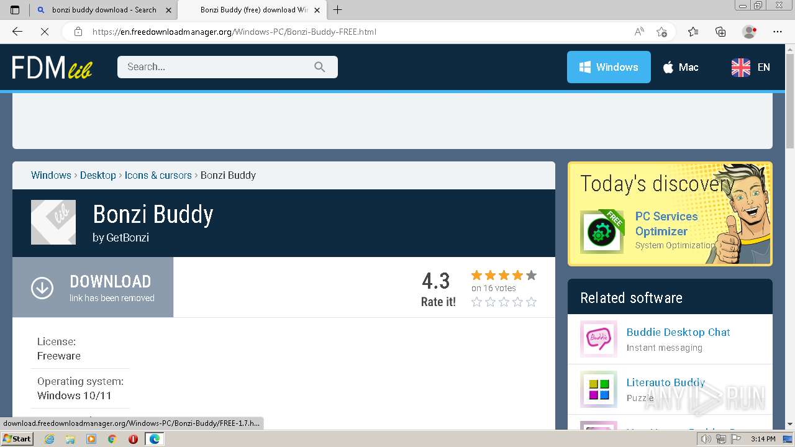
Task: Select the Windows platform button
Action: click(x=609, y=67)
